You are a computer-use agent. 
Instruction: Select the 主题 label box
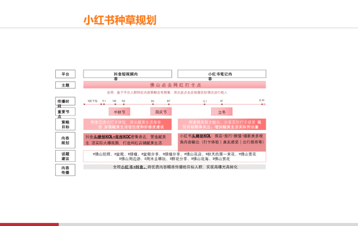(65, 85)
